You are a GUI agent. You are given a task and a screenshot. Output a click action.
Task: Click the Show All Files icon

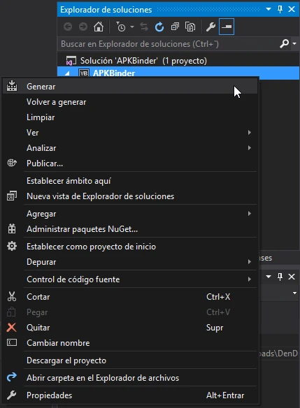190,27
